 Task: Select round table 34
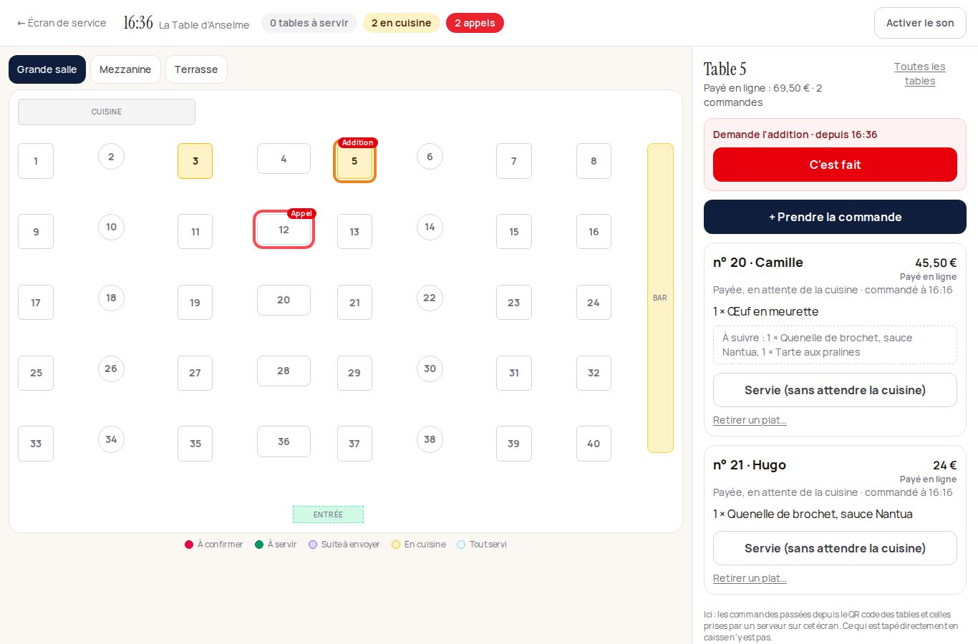click(x=111, y=439)
